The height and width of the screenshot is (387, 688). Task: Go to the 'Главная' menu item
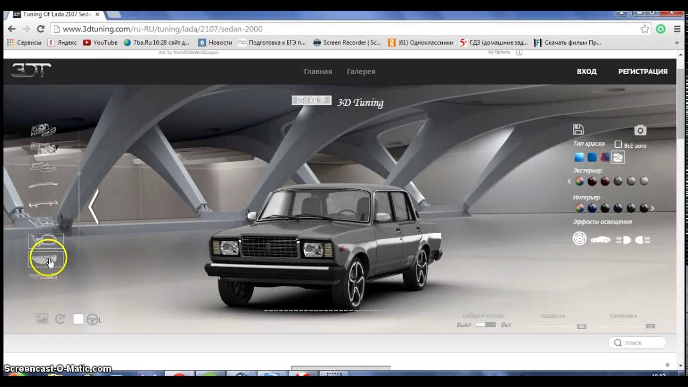(318, 71)
